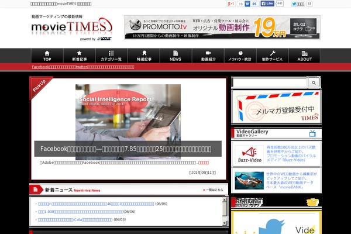Viewport: 351px width, 234px height.
Task: Go to the TOP home menu item
Action: 47,56
